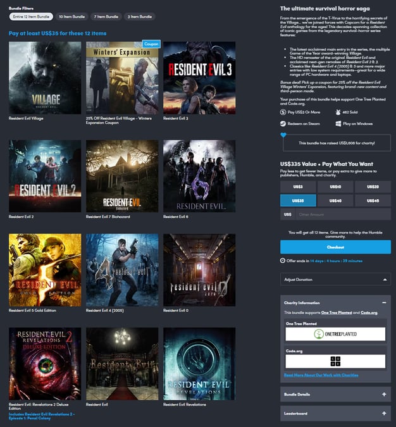Open the Resident Evil Village cover
This screenshot has height=427, width=396.
pyautogui.click(x=45, y=78)
